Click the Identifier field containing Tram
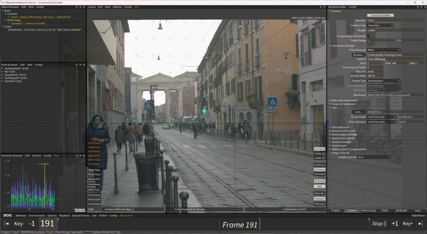The height and width of the screenshot is (234, 427). coord(395,20)
